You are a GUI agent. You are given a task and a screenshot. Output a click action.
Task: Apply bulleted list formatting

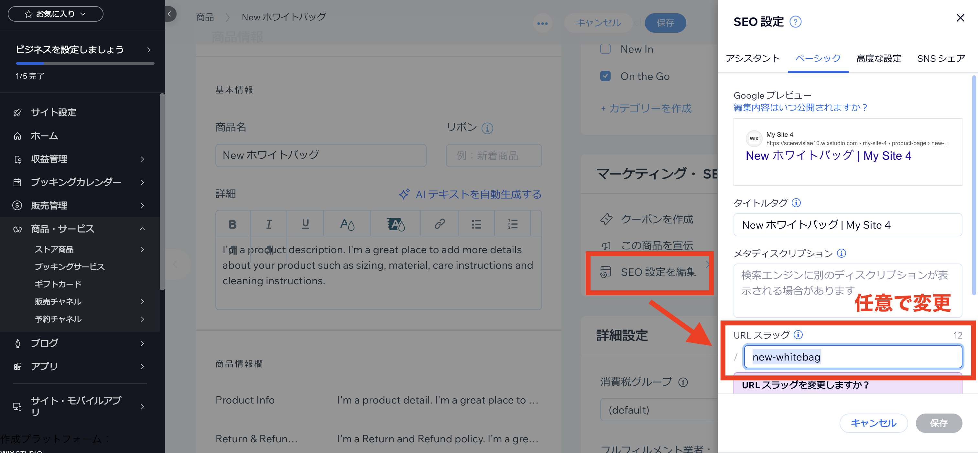coord(476,224)
